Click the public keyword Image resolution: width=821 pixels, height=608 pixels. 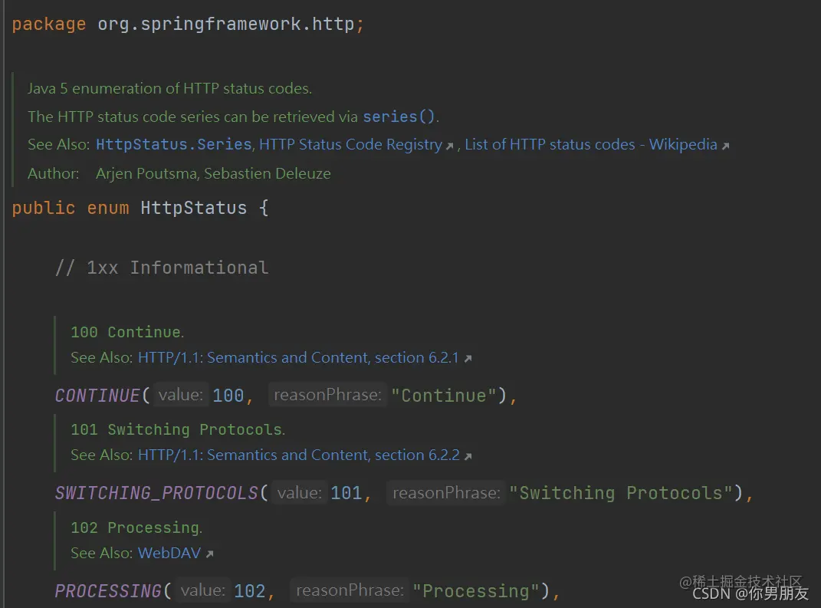[x=44, y=208]
